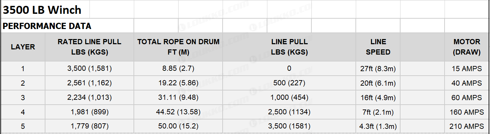
Task: Click the PERFORMANCE DATA heading cell
Action: pos(67,26)
